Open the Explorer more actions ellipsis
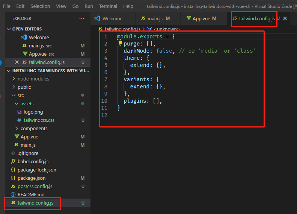This screenshot has height=214, width=297. [x=82, y=18]
